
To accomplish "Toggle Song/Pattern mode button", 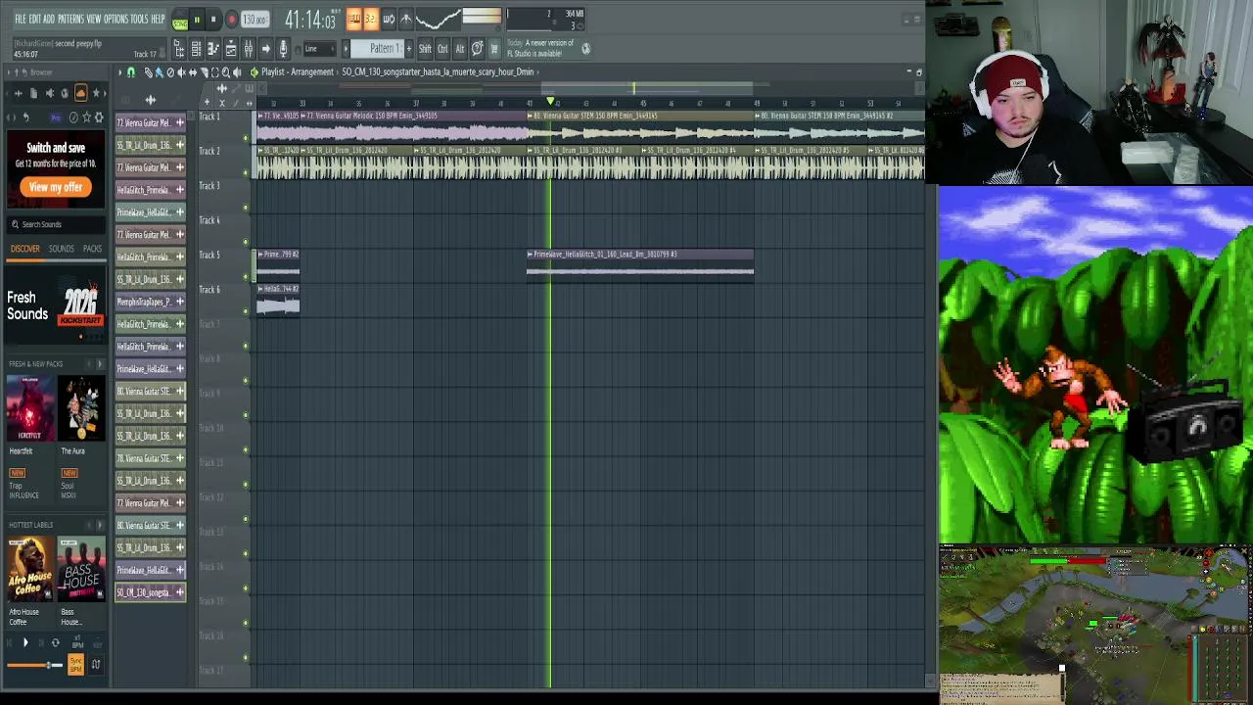I will click(x=180, y=20).
